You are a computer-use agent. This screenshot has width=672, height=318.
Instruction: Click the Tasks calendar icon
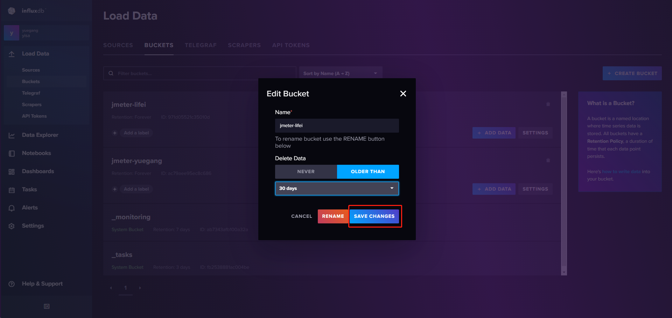(12, 190)
